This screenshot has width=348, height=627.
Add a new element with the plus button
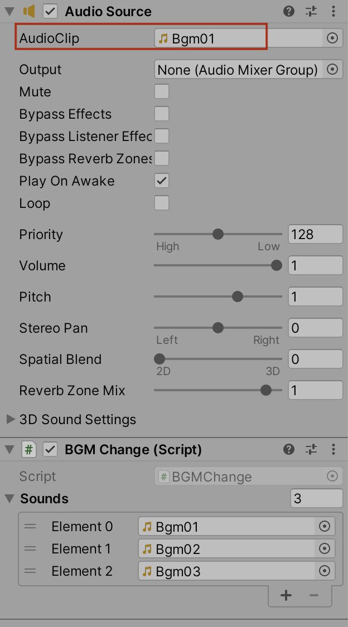coord(286,595)
